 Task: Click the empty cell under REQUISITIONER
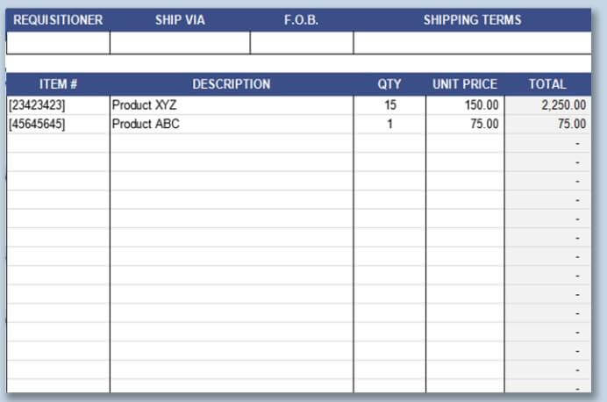tap(58, 42)
